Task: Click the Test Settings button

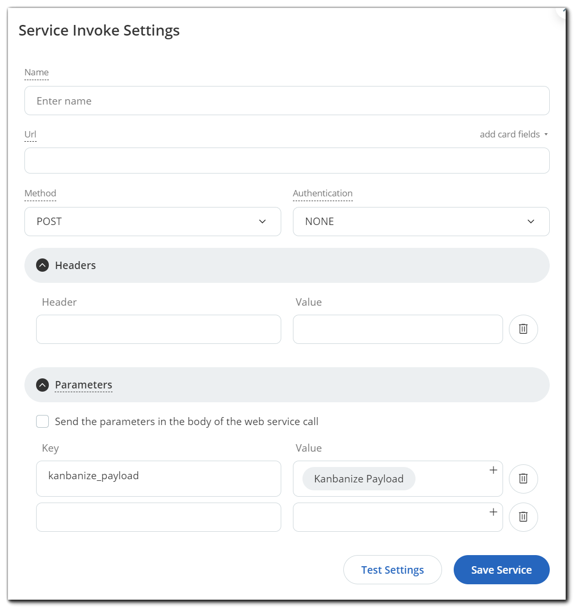Action: (392, 569)
